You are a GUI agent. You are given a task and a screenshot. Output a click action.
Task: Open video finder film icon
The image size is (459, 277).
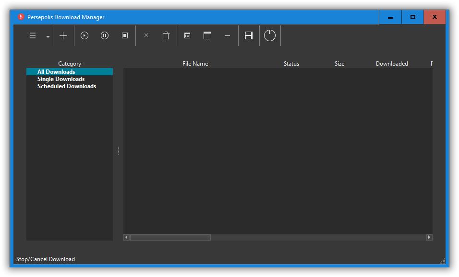point(249,35)
